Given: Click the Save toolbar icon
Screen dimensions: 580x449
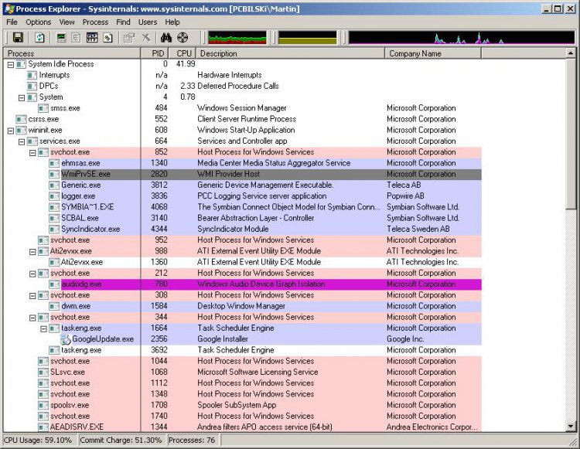Looking at the screenshot, I should point(18,37).
